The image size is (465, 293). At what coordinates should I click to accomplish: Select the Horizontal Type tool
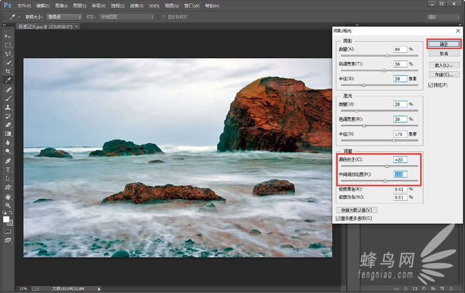[8, 170]
